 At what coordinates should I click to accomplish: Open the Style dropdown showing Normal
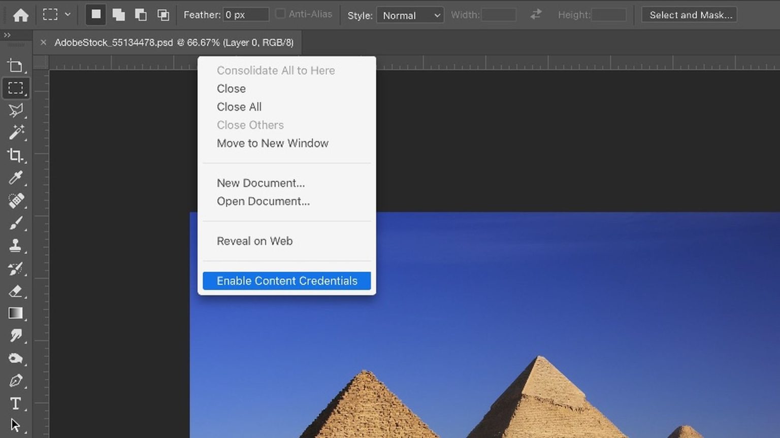tap(410, 15)
